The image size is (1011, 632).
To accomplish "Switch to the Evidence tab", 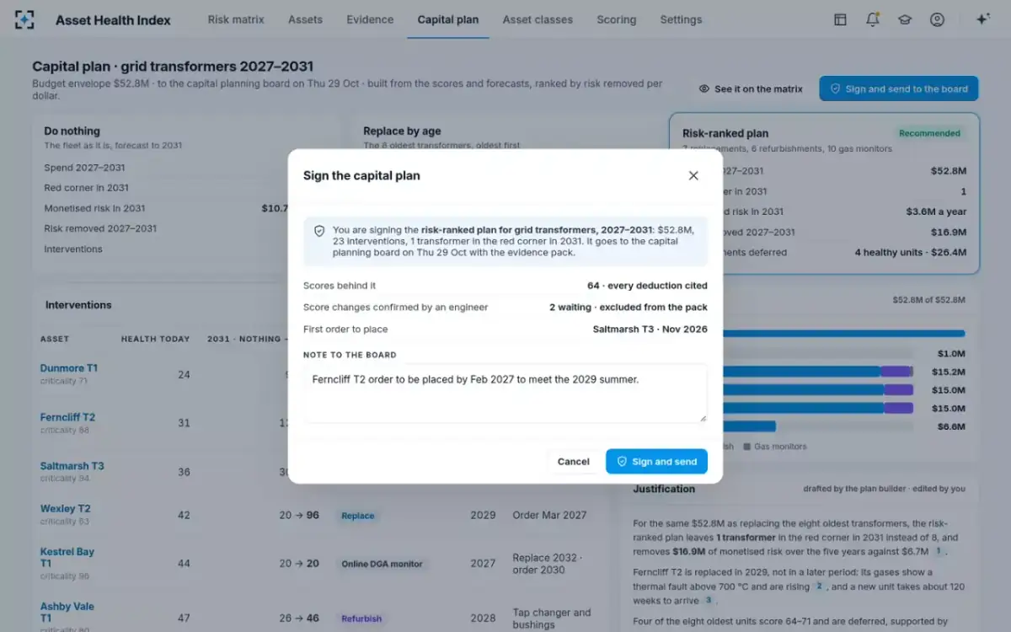I will click(370, 19).
